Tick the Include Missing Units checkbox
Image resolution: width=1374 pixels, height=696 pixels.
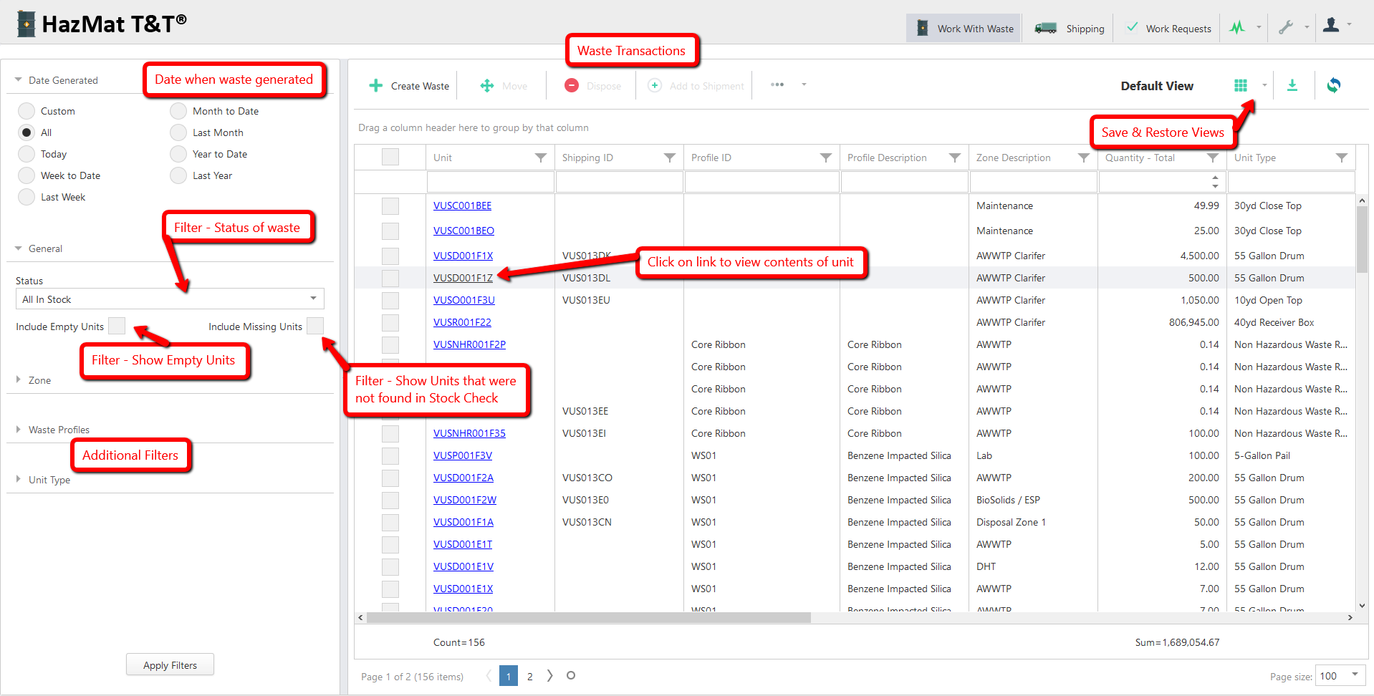click(x=315, y=326)
